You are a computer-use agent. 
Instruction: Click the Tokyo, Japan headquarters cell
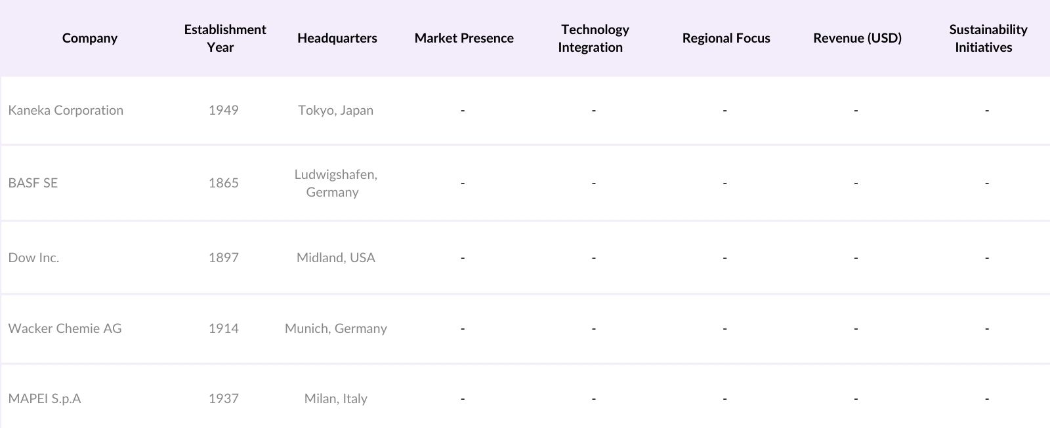335,110
